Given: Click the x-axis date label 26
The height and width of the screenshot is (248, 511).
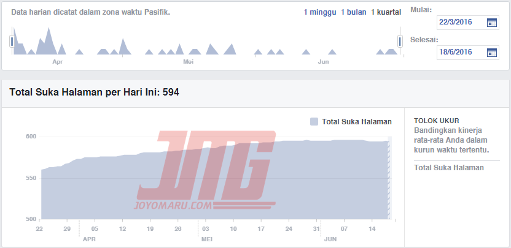Looking at the screenshot, I should pos(177,229).
